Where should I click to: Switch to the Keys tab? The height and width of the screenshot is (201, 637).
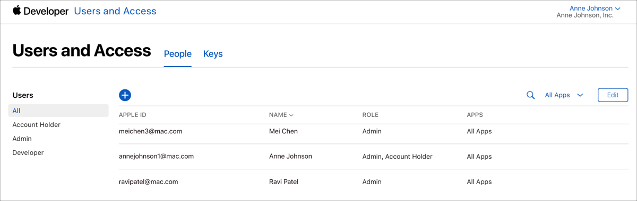(x=213, y=54)
